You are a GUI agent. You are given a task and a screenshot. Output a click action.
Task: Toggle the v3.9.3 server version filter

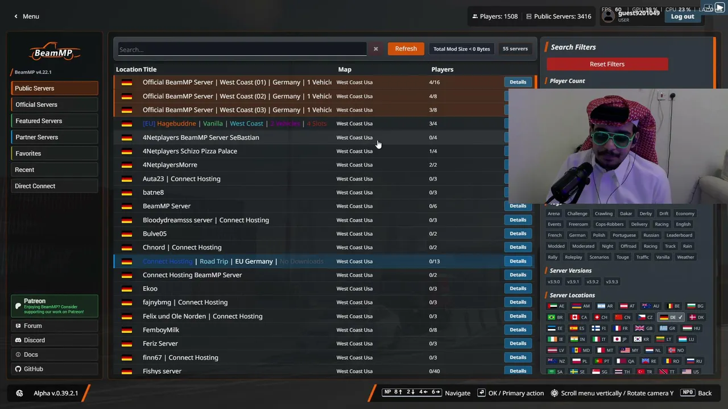[x=611, y=282]
